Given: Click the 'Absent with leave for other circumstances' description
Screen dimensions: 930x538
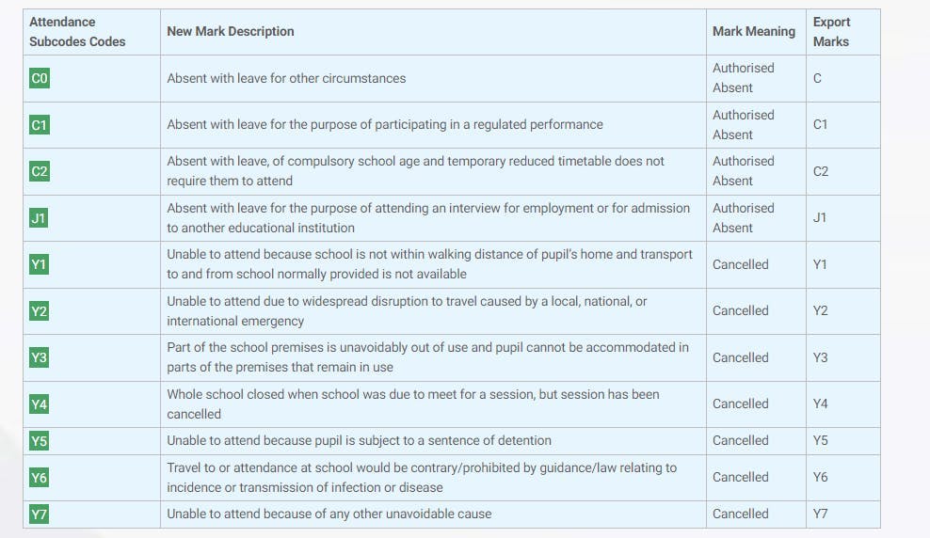Looking at the screenshot, I should (x=286, y=78).
